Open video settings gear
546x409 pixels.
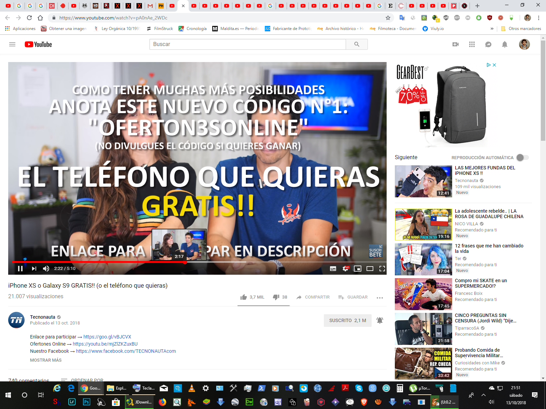pyautogui.click(x=345, y=269)
